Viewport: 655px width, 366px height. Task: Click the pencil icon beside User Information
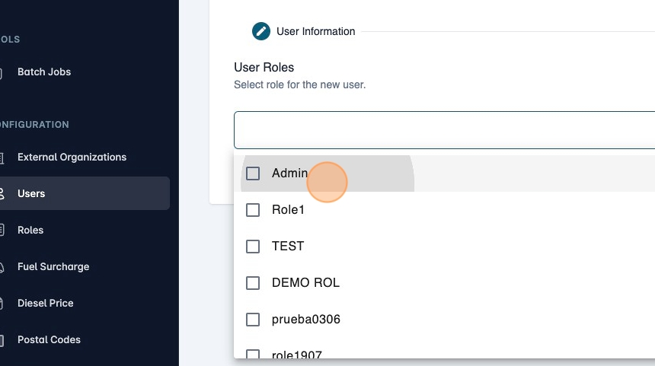(x=261, y=31)
